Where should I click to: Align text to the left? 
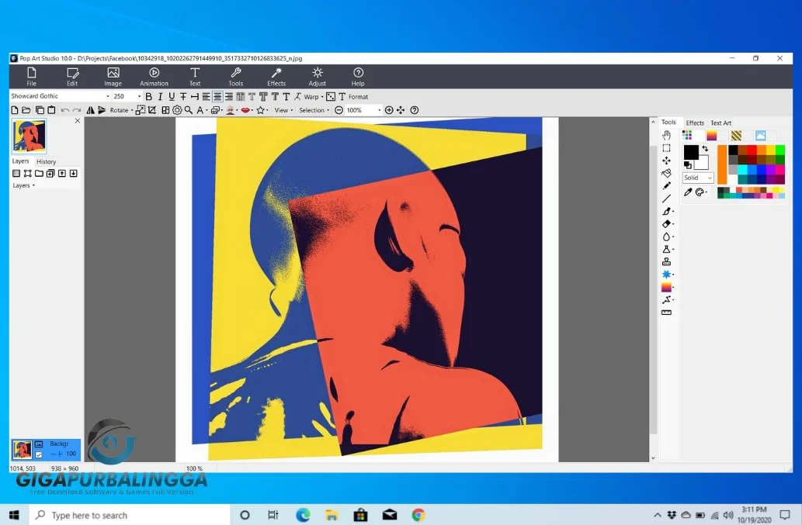pyautogui.click(x=206, y=96)
